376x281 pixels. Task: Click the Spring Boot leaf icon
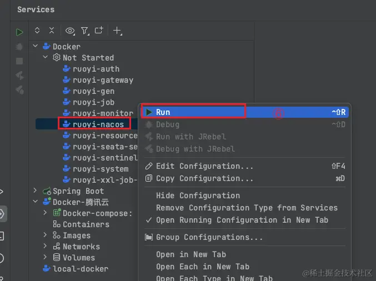pyautogui.click(x=47, y=191)
